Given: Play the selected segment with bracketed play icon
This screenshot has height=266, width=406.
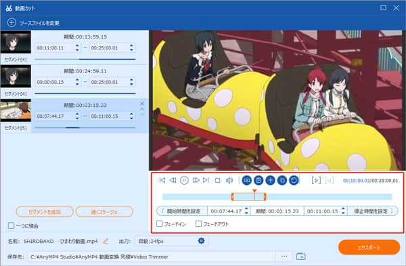Looking at the screenshot, I should (316, 180).
